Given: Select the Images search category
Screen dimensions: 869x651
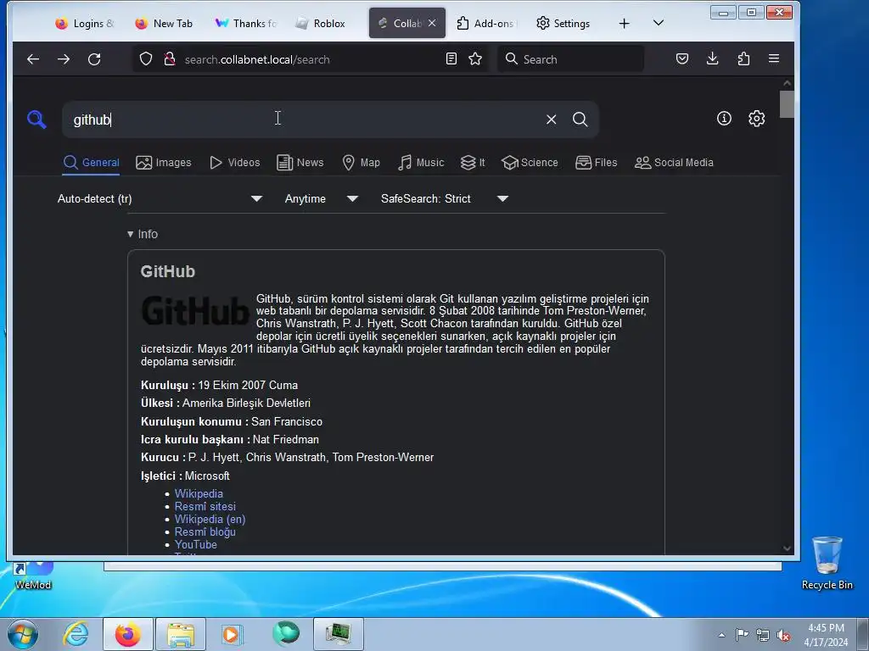Looking at the screenshot, I should (x=164, y=163).
